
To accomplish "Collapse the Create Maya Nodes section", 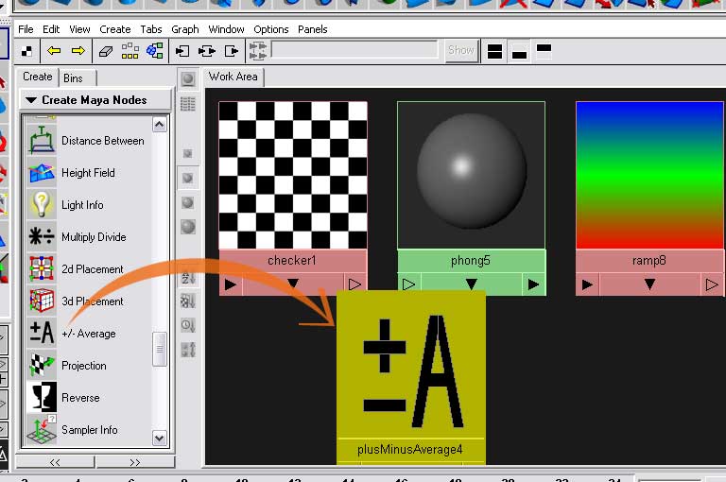I will click(x=31, y=100).
